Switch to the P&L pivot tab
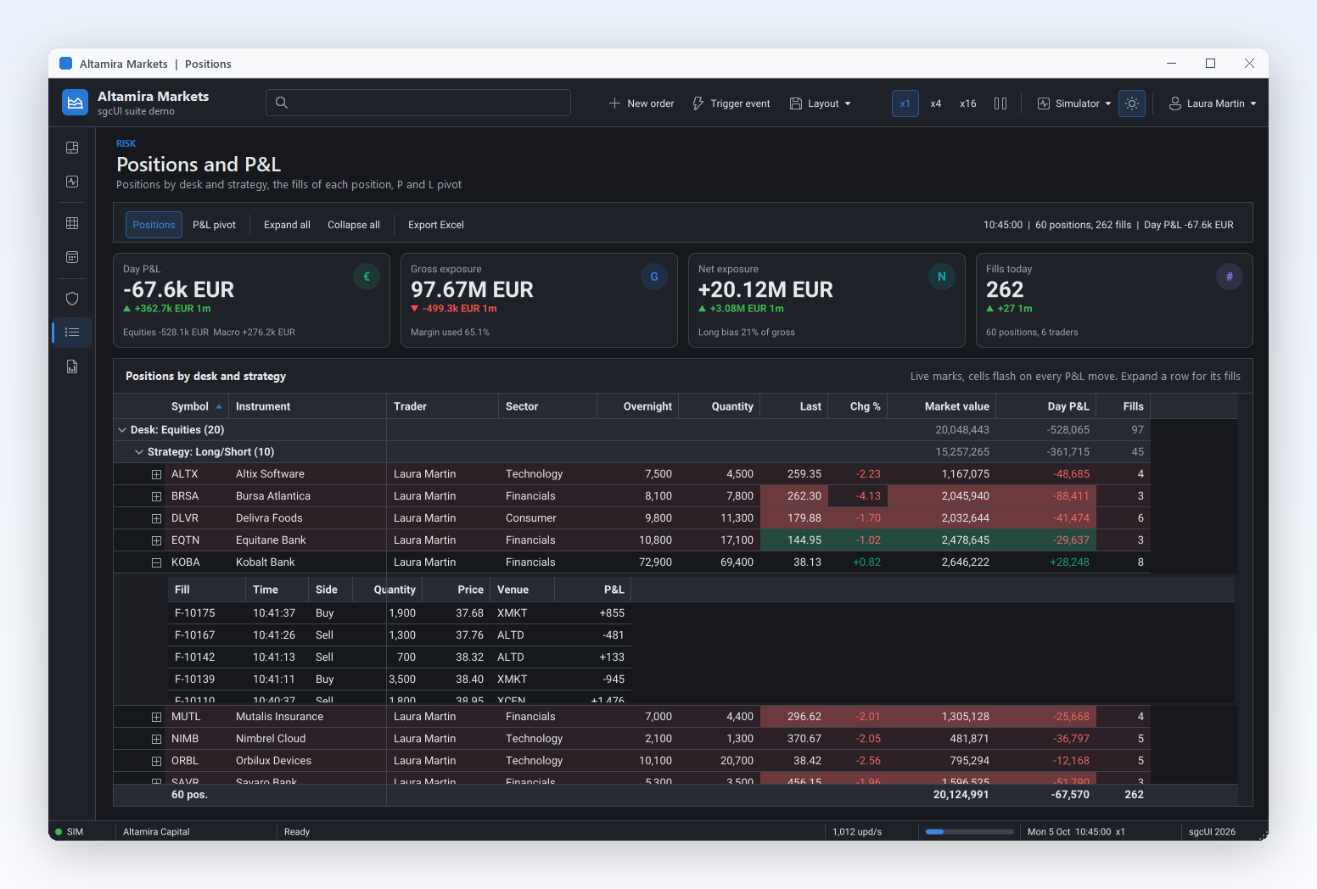Image resolution: width=1317 pixels, height=889 pixels. tap(214, 225)
